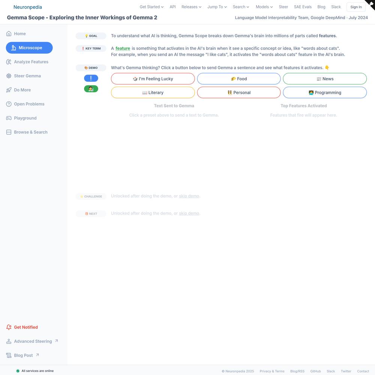The height and width of the screenshot is (375, 375).
Task: Open Blog/RSS footer link
Action: coord(297,371)
